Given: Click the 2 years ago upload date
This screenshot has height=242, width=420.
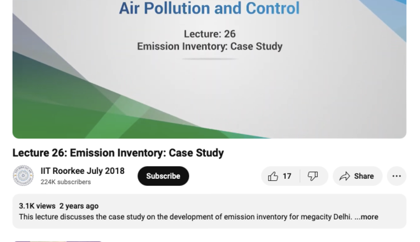Looking at the screenshot, I should (79, 206).
